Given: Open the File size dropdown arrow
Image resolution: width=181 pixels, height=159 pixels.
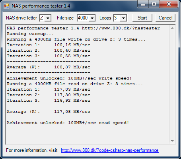Looking at the screenshot, I should tap(92, 18).
